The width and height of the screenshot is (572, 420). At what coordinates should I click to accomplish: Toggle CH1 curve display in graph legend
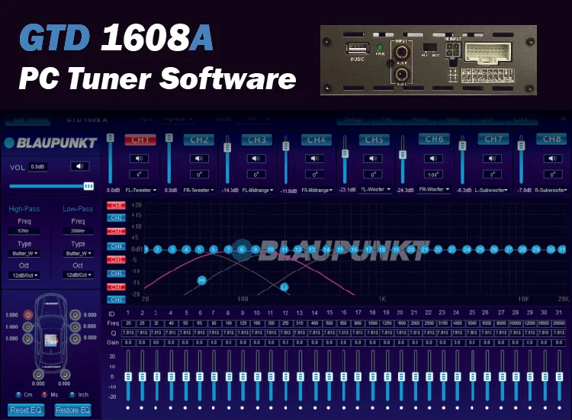(116, 205)
